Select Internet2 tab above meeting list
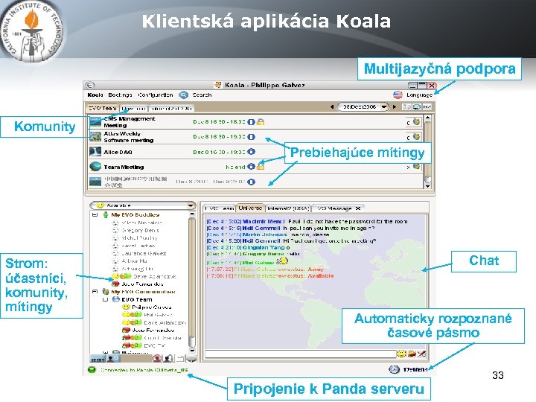This screenshot has height=402, width=536. tap(171, 109)
